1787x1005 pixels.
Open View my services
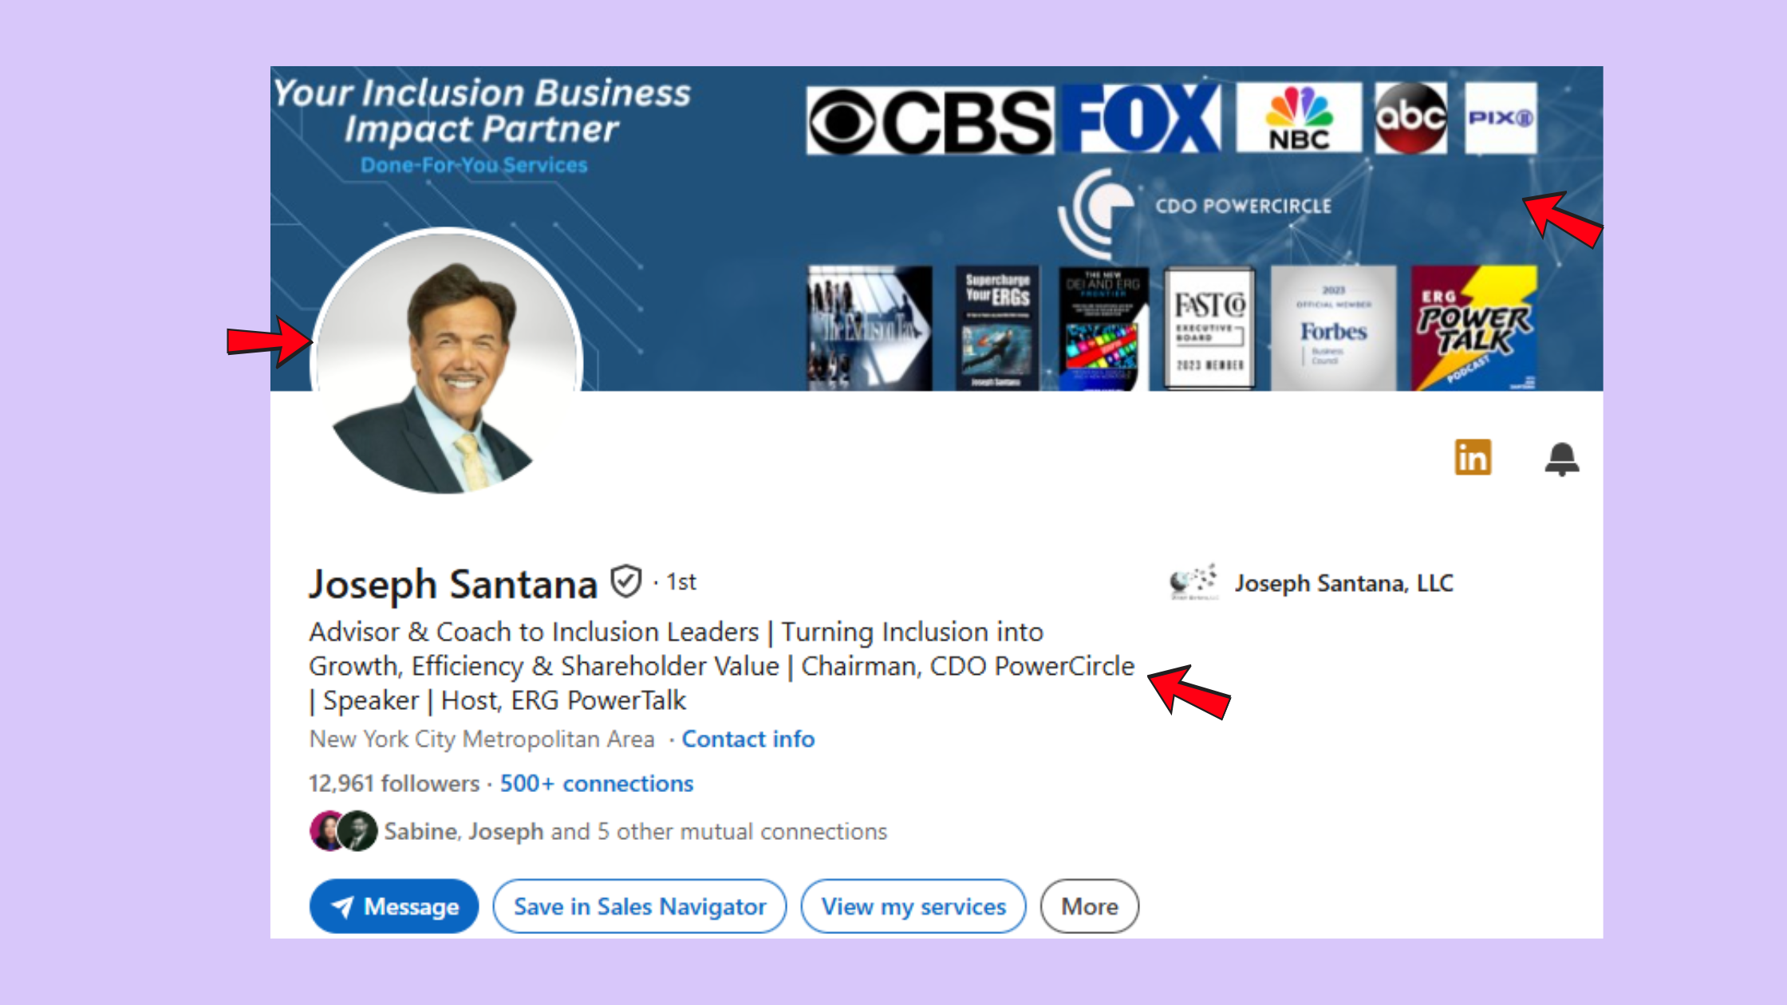913,906
